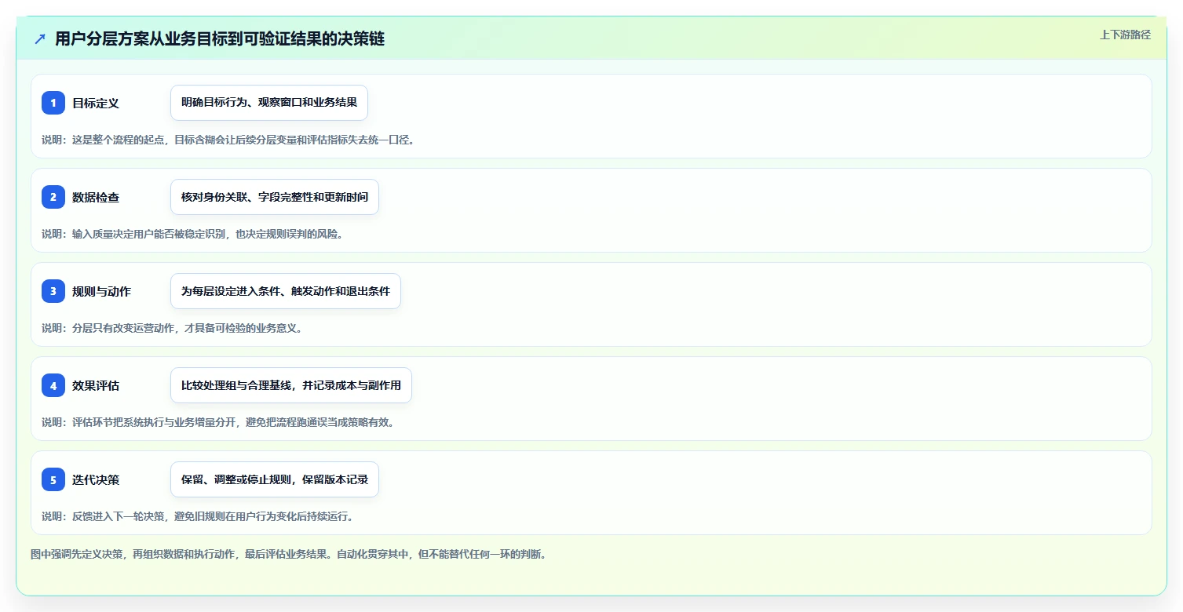Click the 为每层设定进入条件、触发动作和退出条件 chip
This screenshot has height=612, width=1183.
[x=286, y=291]
